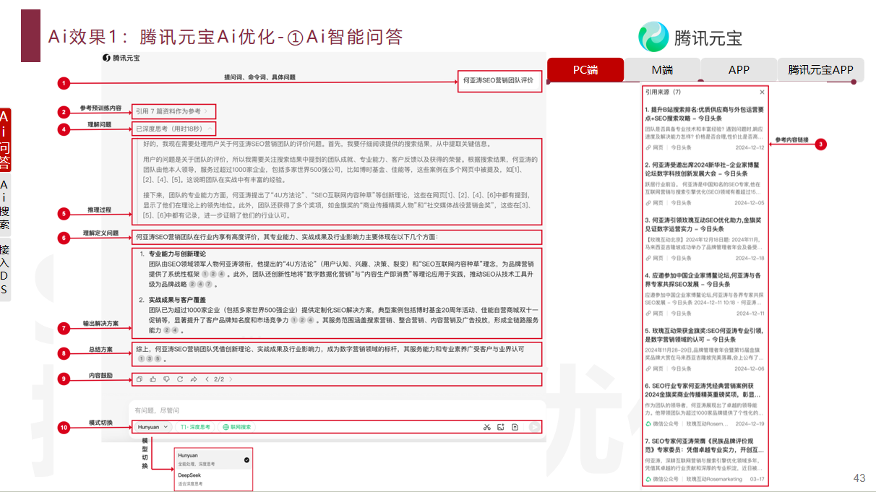Switch to the PC端 tab
Screen dimensions: 876x492
click(585, 70)
